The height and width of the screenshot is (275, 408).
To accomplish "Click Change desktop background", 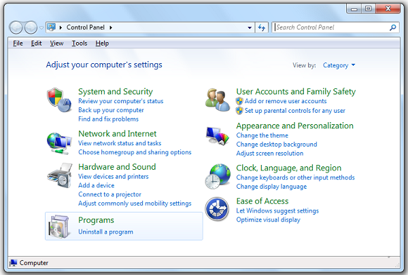I will 277,145.
